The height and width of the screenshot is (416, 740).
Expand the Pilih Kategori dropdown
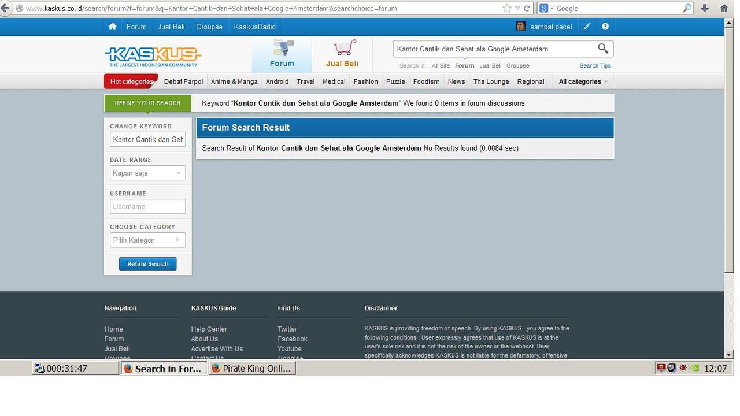click(147, 240)
